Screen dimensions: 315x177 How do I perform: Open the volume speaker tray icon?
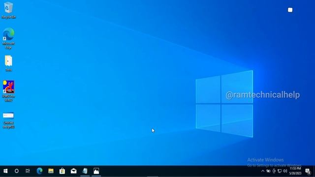[285, 171]
